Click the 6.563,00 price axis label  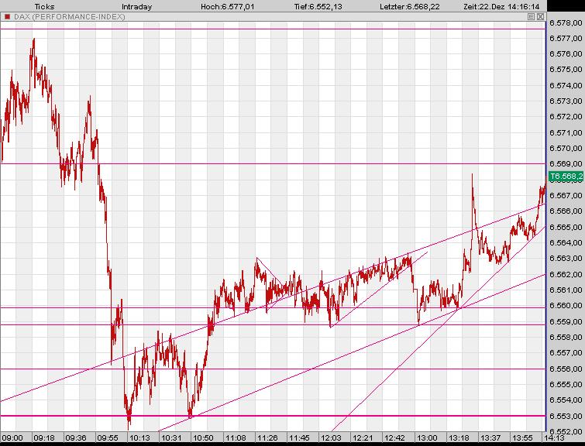tap(566, 259)
